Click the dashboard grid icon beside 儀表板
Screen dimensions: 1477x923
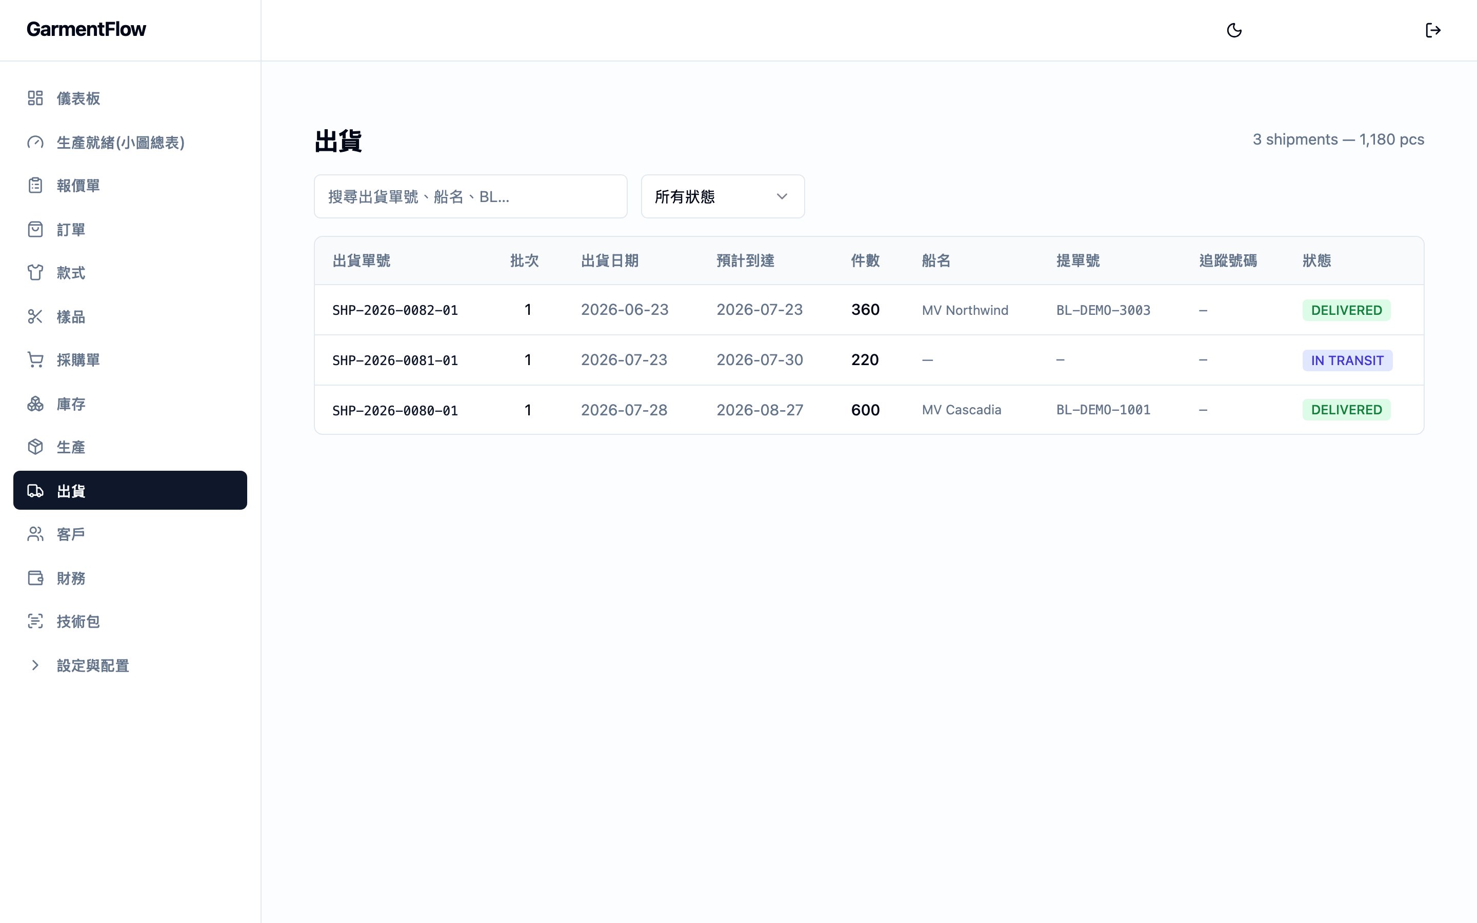35,98
